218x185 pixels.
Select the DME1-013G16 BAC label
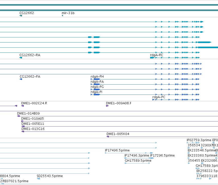[x=33, y=129]
